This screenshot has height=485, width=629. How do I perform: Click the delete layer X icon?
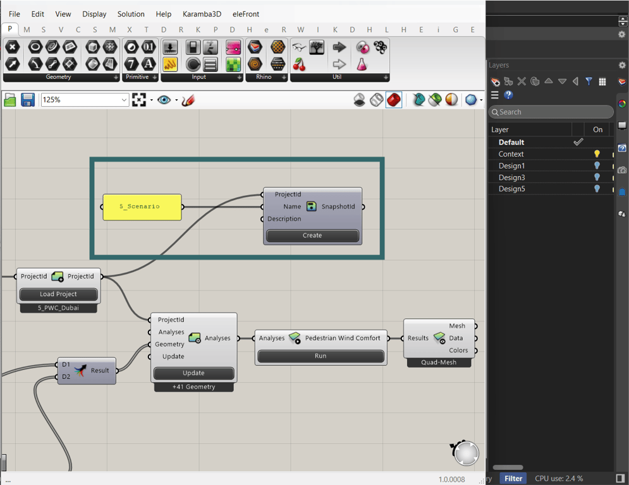point(522,81)
